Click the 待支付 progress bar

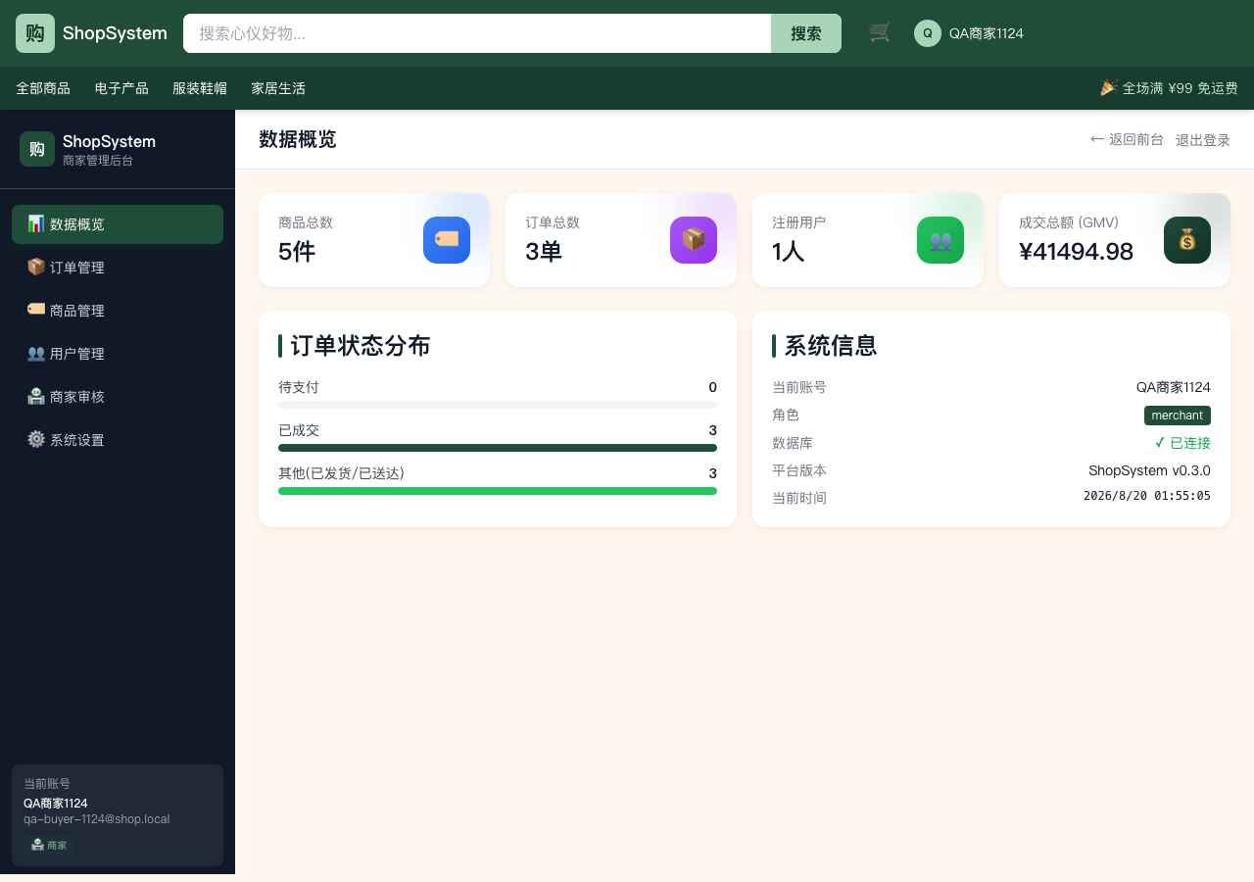498,405
